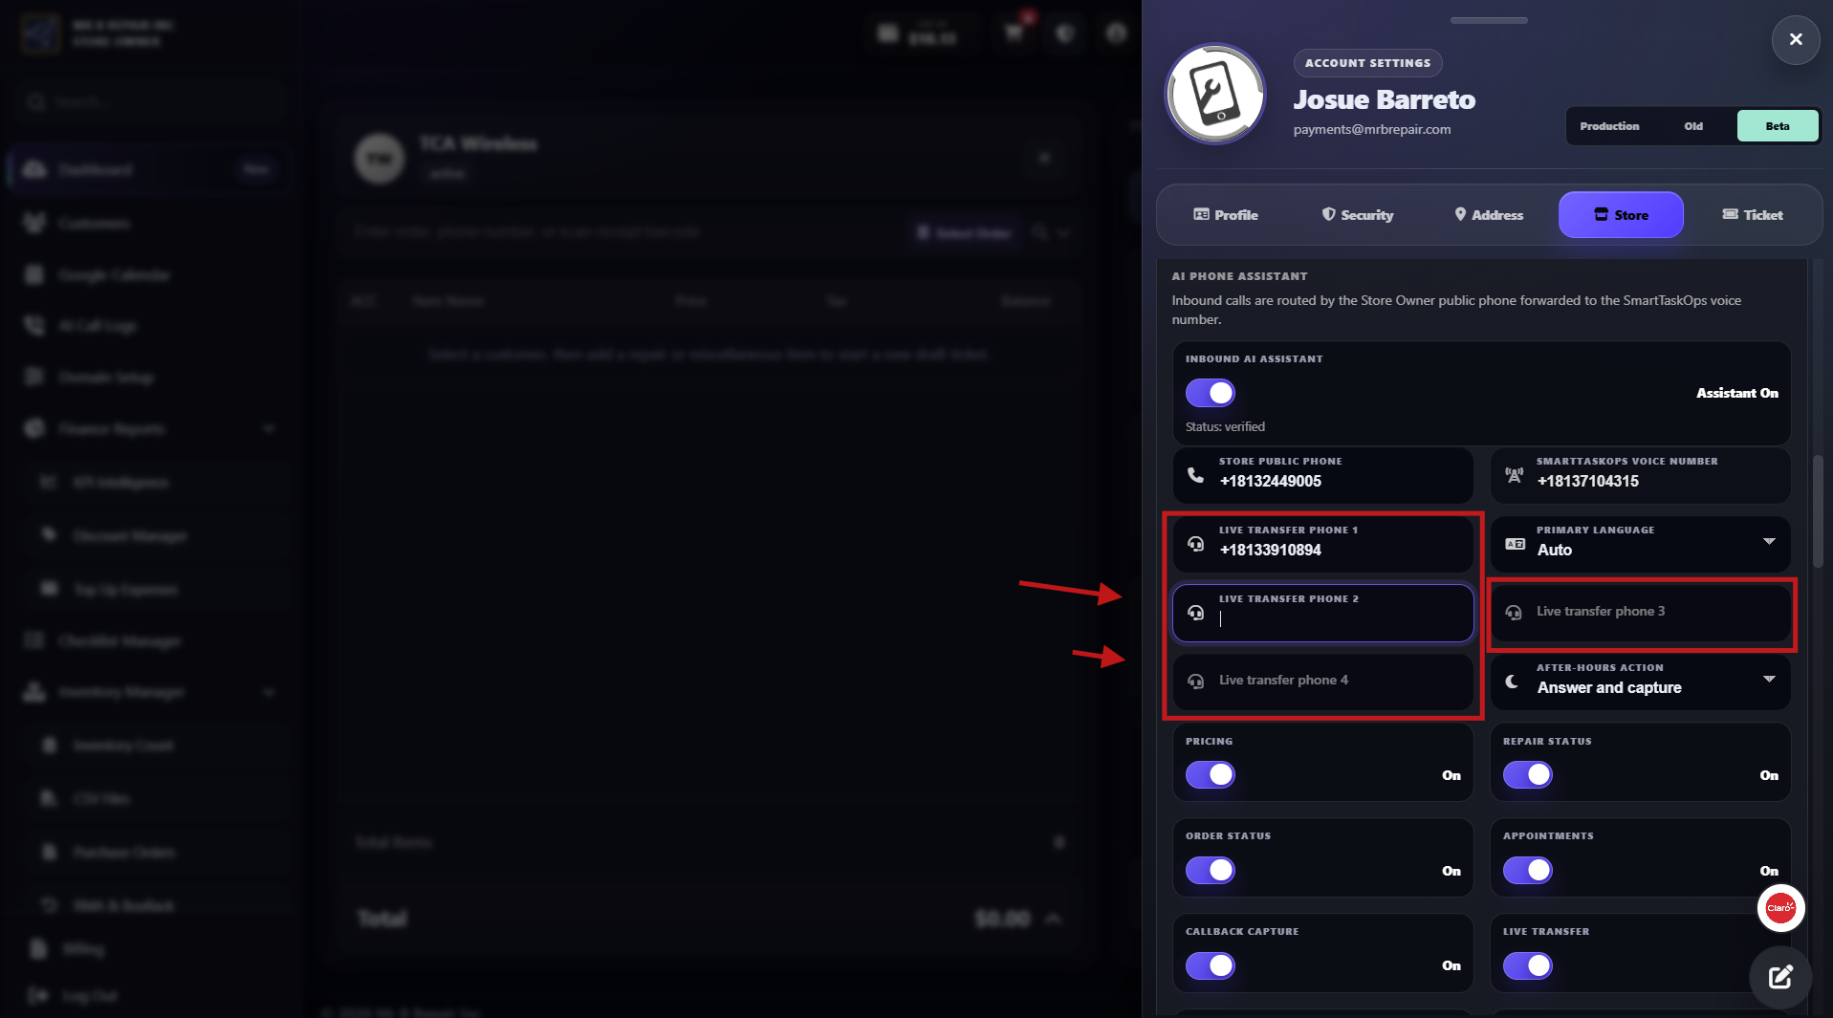This screenshot has height=1018, width=1833.
Task: Click the ticket icon on Ticket tab
Action: pos(1730,214)
